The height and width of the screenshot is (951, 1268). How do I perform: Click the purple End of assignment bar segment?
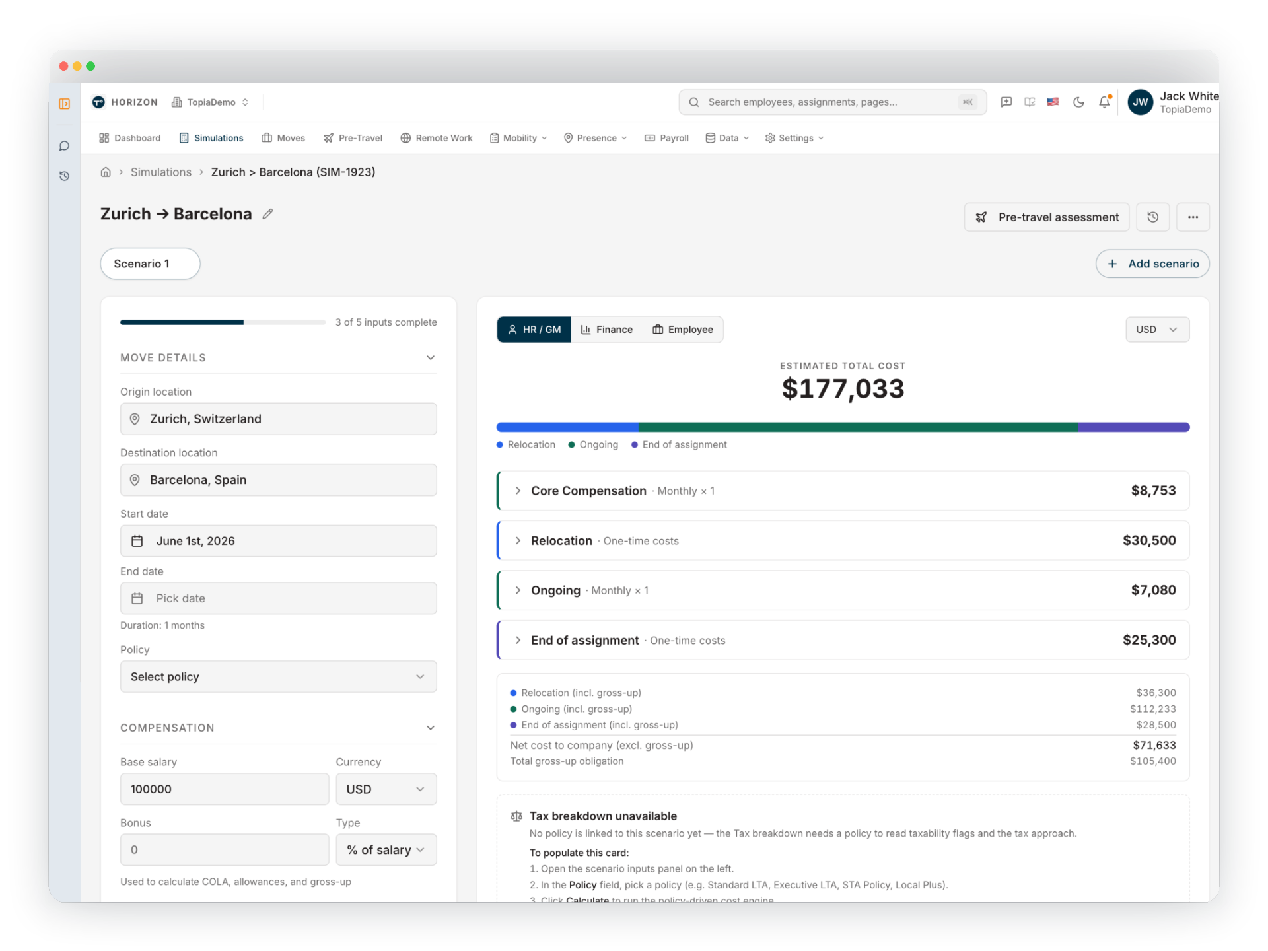tap(1134, 427)
